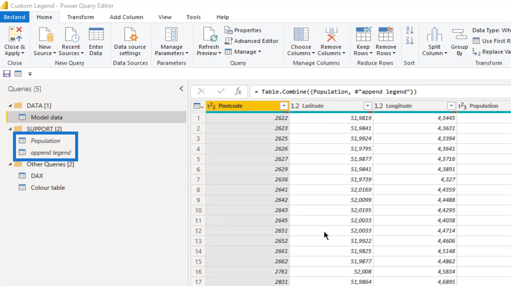Click the fx formula icon

click(x=238, y=91)
